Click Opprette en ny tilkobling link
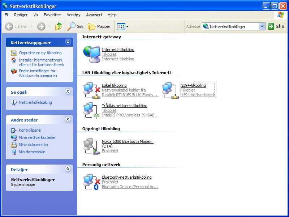289x217 pixels. click(40, 53)
